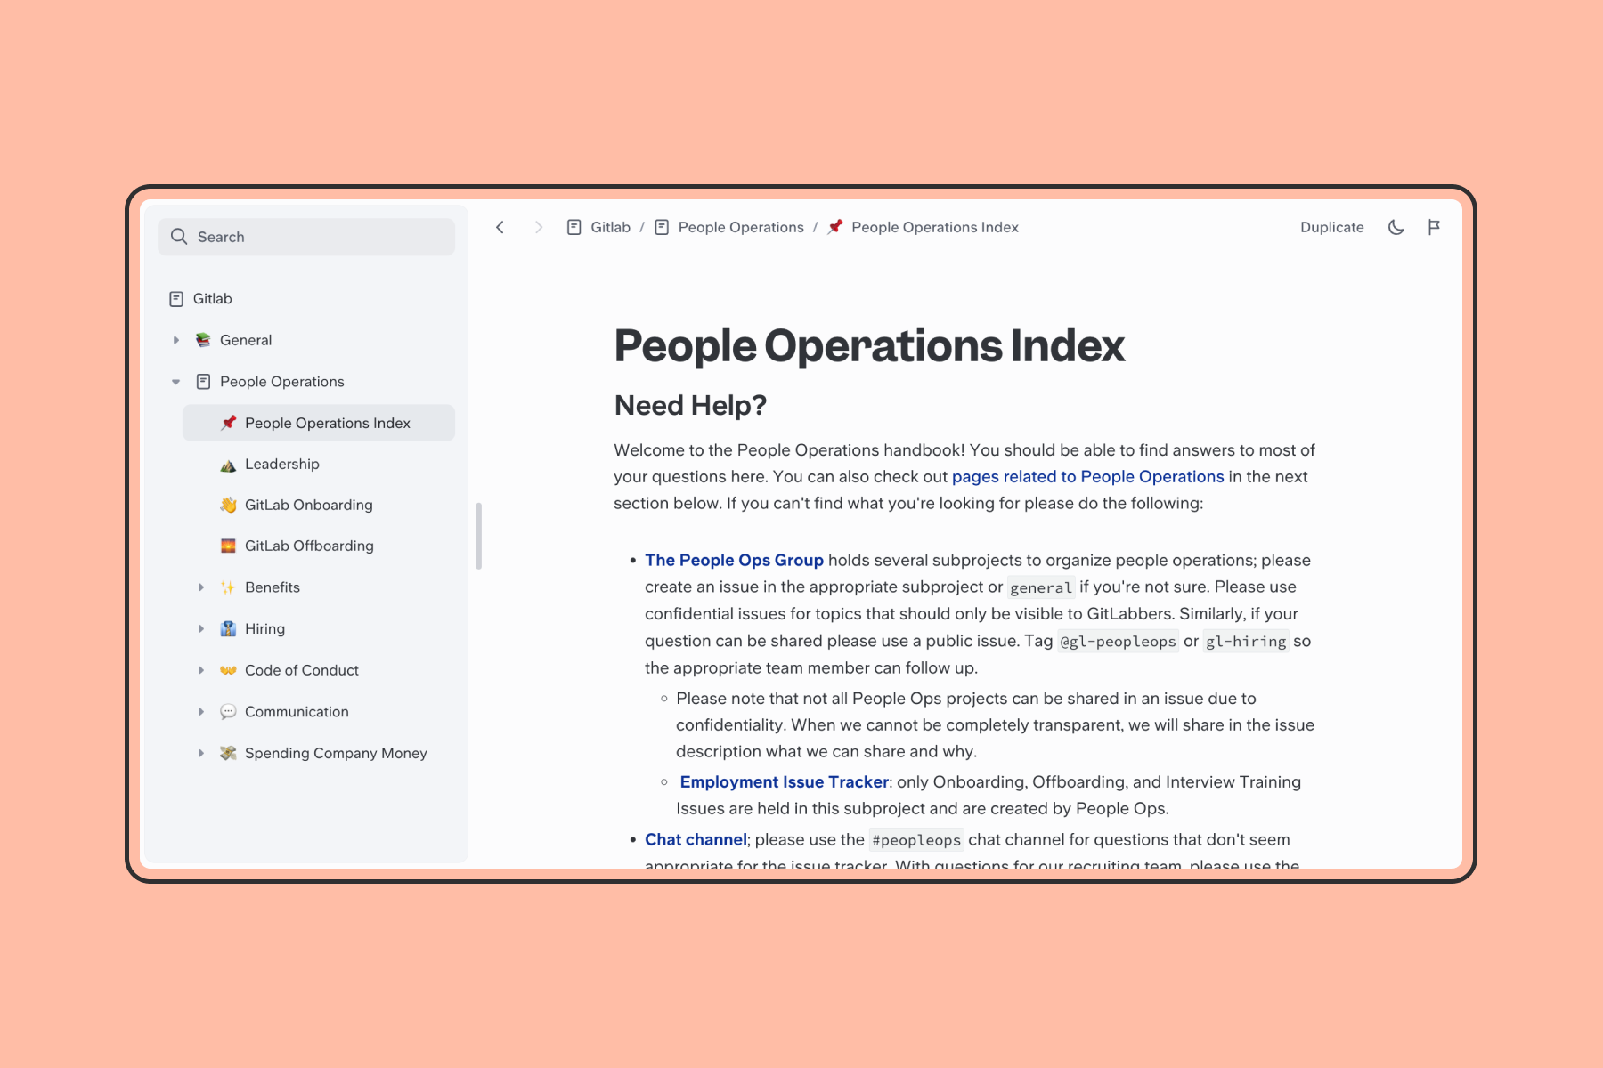
Task: Navigate forward with the right arrow
Action: click(x=538, y=228)
